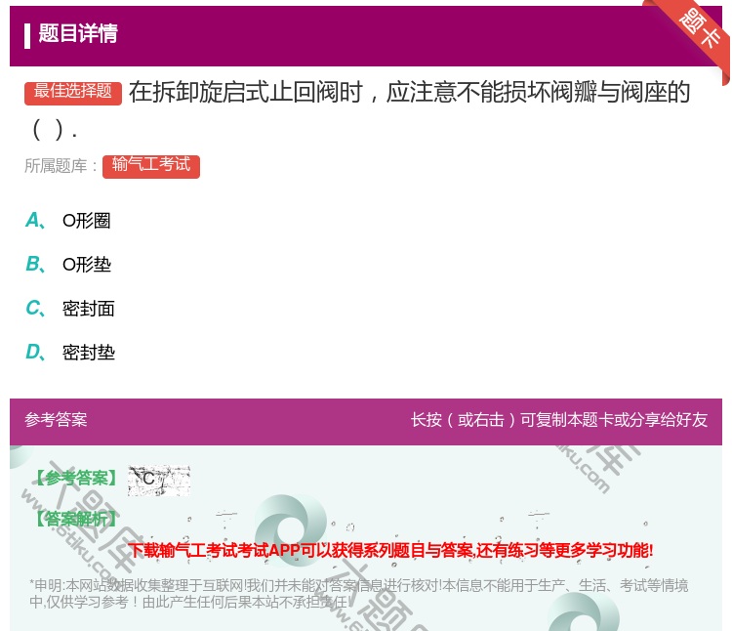The width and height of the screenshot is (732, 631).
Task: Click the 【参考答案】 green label
Action: click(x=76, y=479)
